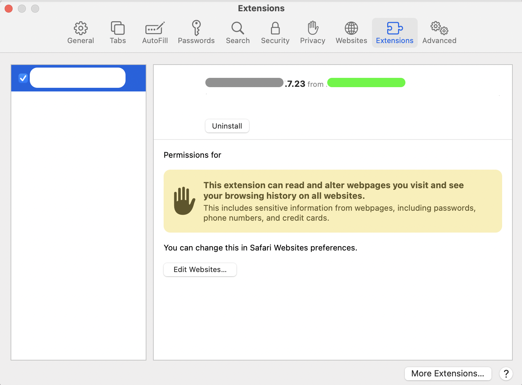
Task: Click the Uninstall button
Action: pos(227,126)
